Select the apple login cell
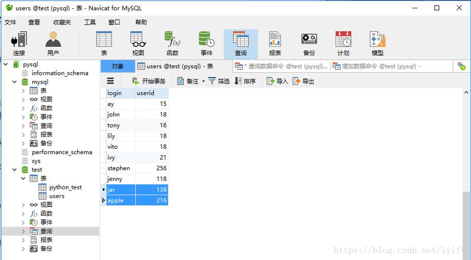 pos(121,200)
